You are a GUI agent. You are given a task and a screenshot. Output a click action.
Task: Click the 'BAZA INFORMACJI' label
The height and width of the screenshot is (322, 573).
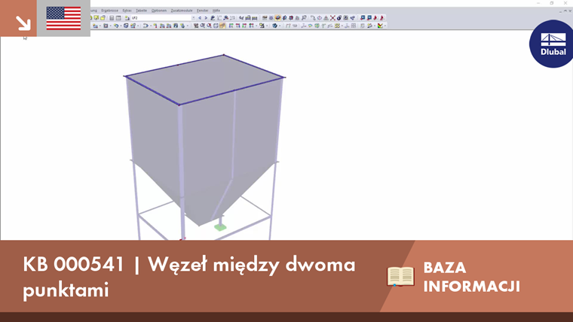coord(471,277)
